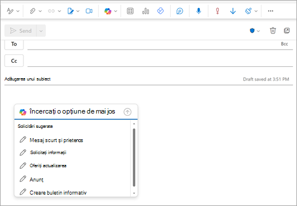297x206 pixels.
Task: Click the Cc button
Action: point(14,60)
